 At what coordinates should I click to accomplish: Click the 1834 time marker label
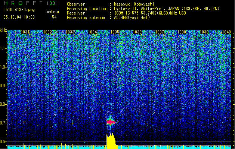pos(93,32)
